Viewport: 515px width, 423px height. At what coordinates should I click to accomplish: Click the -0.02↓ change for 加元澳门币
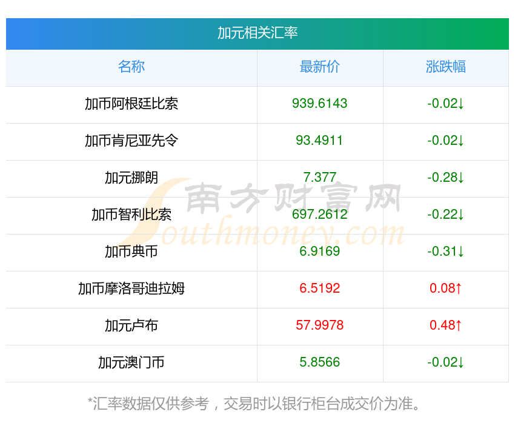pyautogui.click(x=446, y=362)
